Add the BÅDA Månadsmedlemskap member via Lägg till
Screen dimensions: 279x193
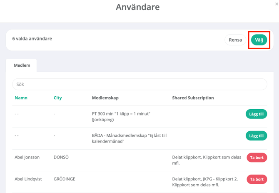point(256,136)
